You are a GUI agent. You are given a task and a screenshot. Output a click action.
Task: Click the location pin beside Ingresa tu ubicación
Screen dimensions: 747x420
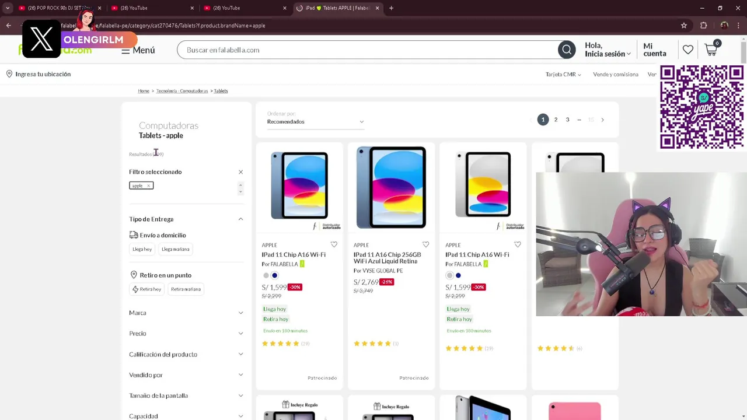pyautogui.click(x=9, y=74)
